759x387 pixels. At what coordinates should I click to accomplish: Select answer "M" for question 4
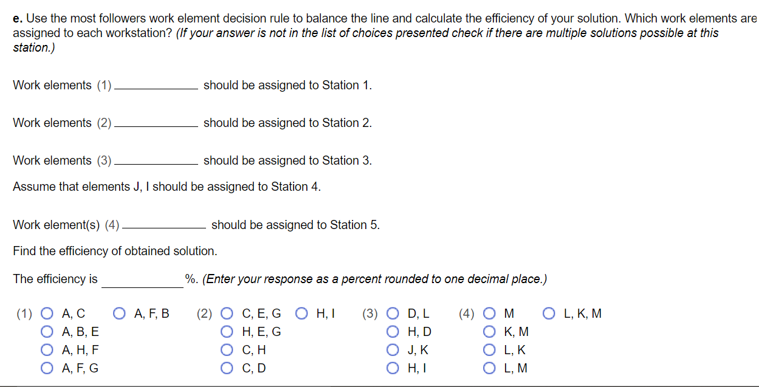click(x=489, y=313)
